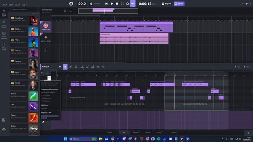Switch to the Falsetto parameter tab

click(136, 133)
